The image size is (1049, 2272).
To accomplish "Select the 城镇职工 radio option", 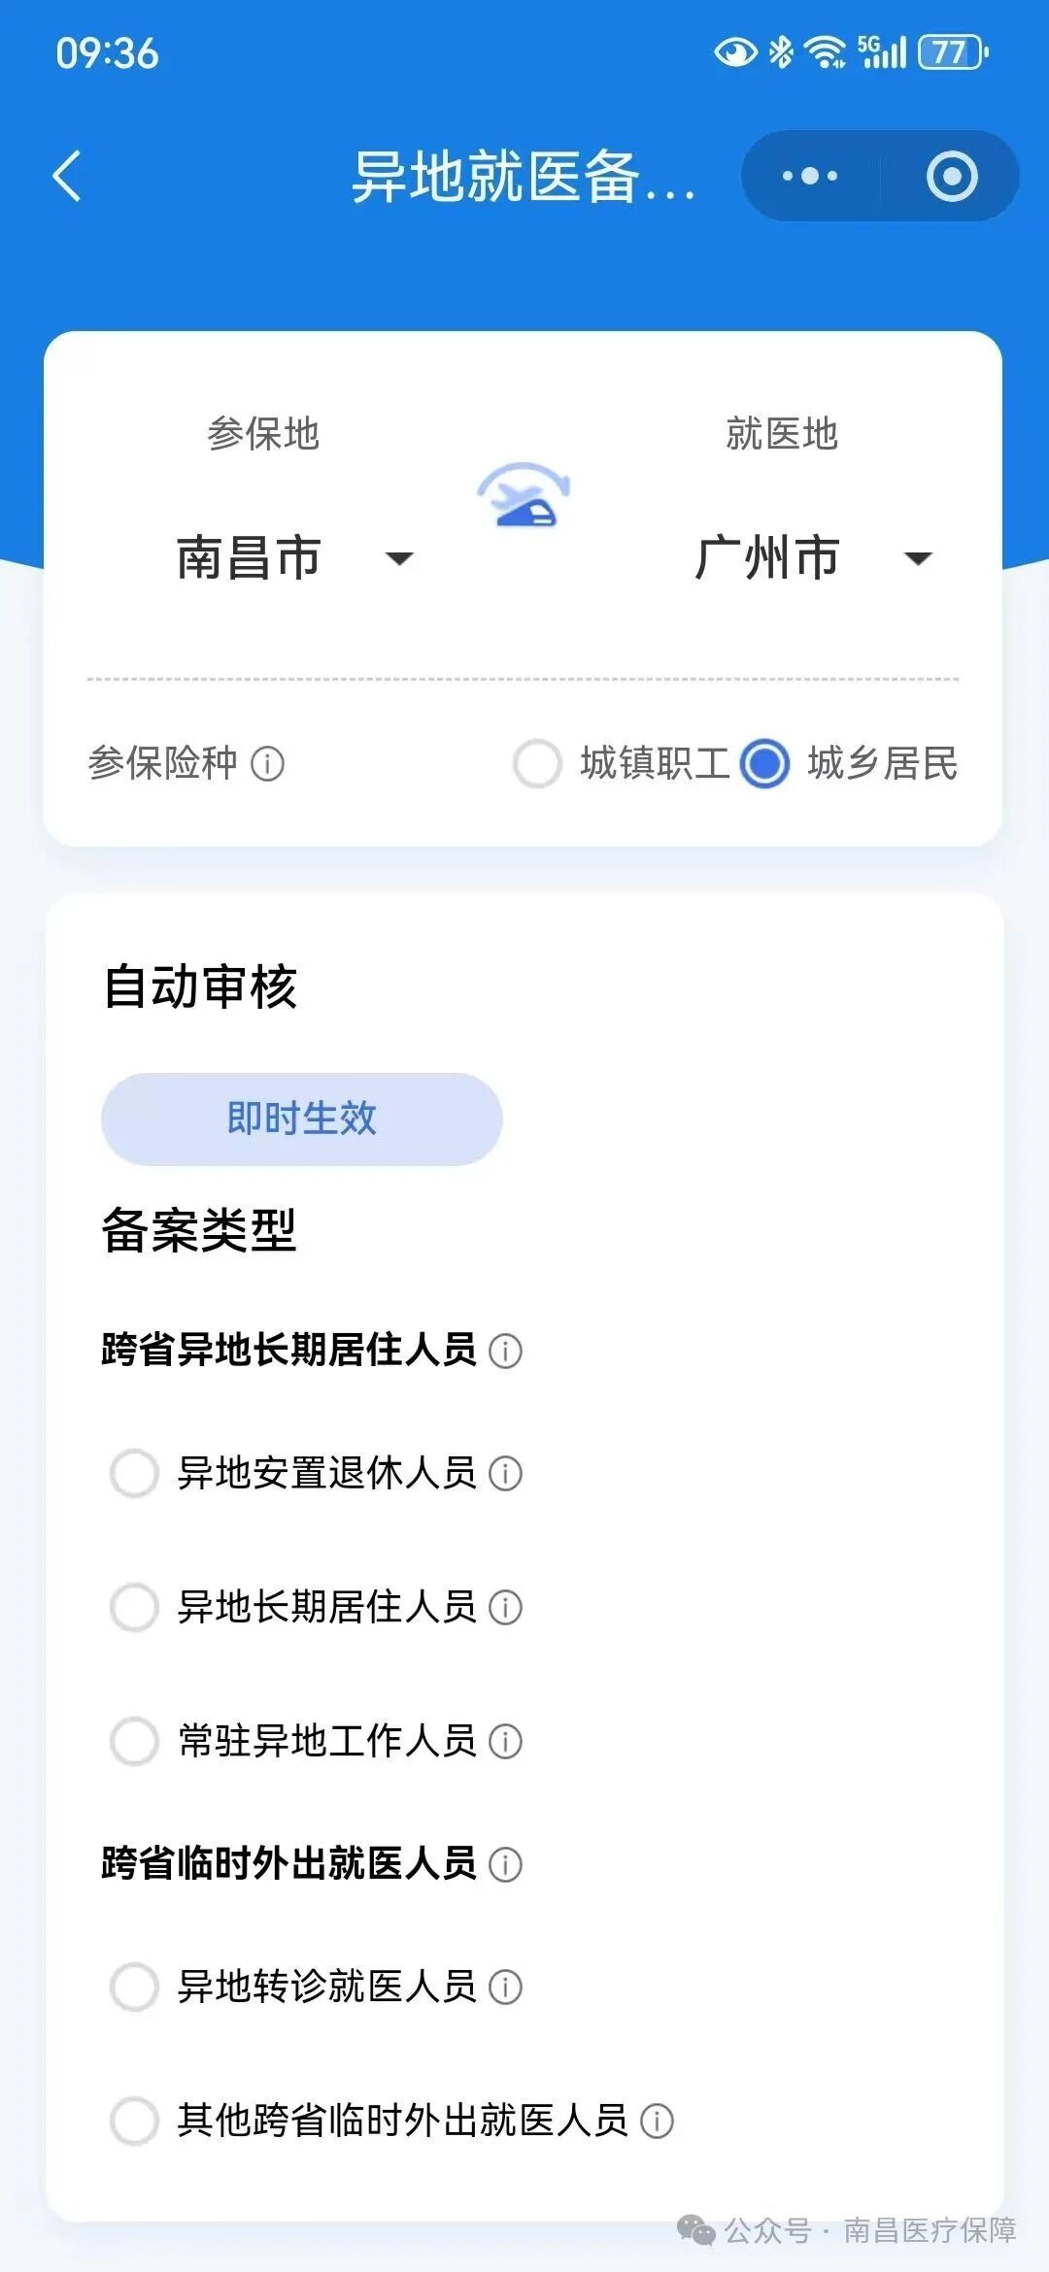I will click(537, 764).
